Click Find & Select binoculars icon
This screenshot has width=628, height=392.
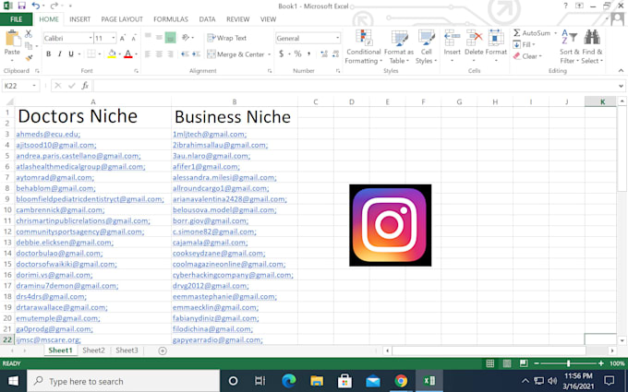pyautogui.click(x=592, y=38)
